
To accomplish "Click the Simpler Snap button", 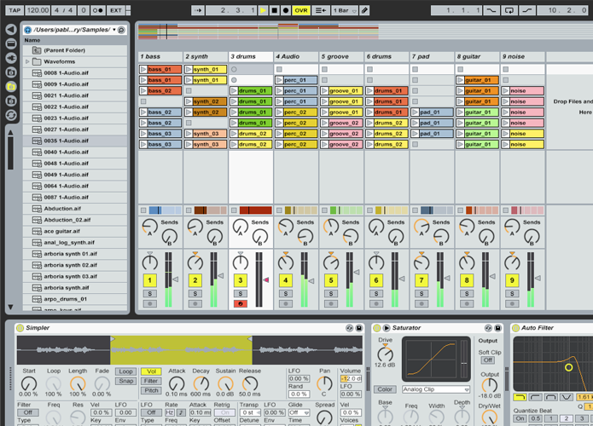I will click(x=125, y=381).
